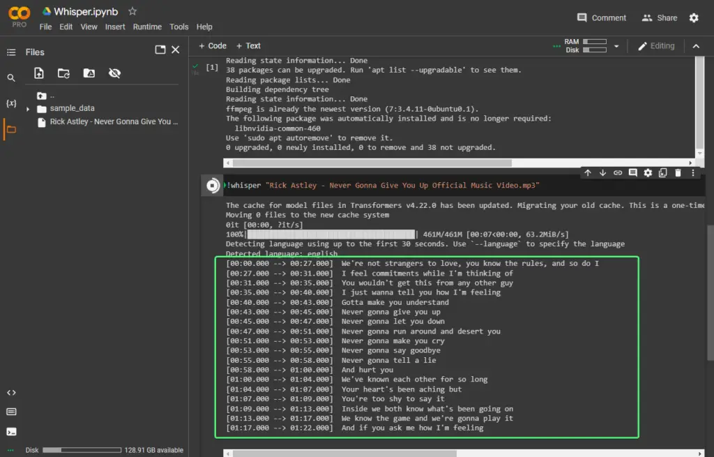The height and width of the screenshot is (457, 714).
Task: Open the variables {x} inspector
Action: tap(11, 103)
